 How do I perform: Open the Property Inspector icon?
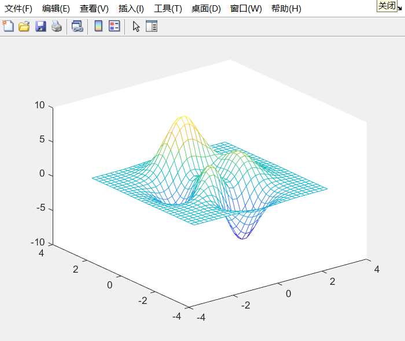click(x=152, y=27)
